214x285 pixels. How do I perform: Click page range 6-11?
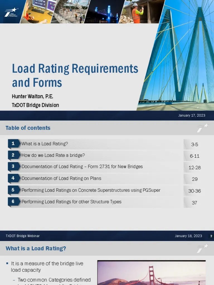click(x=194, y=156)
